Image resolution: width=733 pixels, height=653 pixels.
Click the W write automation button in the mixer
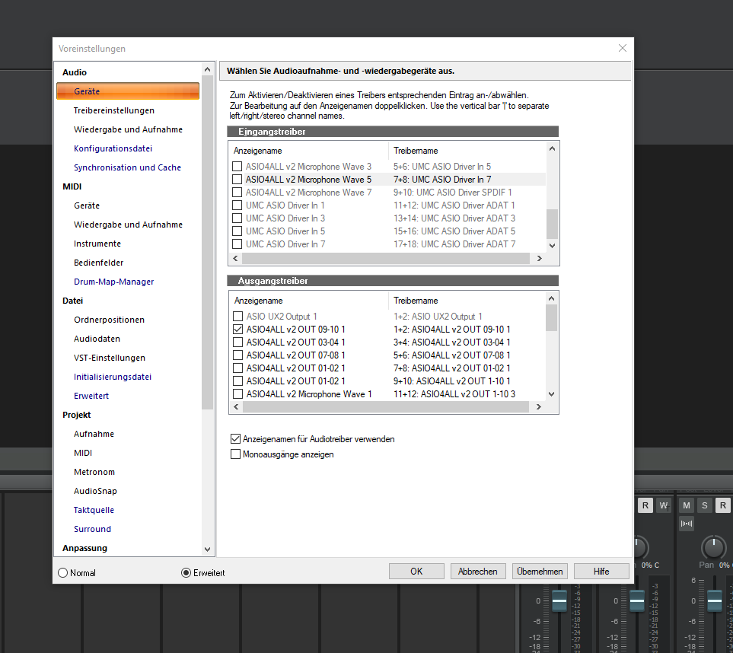pyautogui.click(x=663, y=505)
